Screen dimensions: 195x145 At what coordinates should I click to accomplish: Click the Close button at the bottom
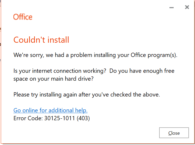click(174, 133)
